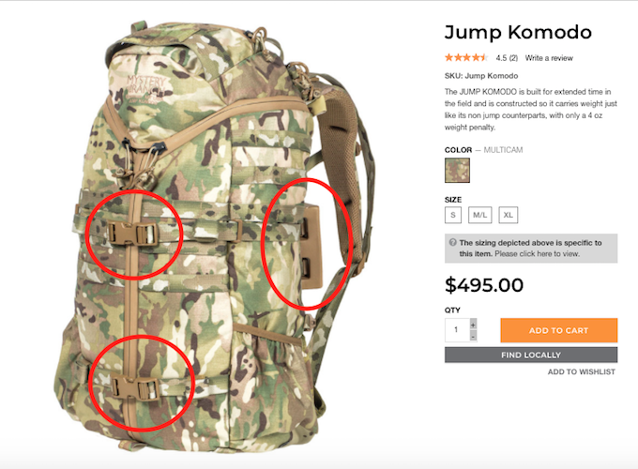Click the QTY quantity input field
This screenshot has width=638, height=469.
pyautogui.click(x=457, y=330)
